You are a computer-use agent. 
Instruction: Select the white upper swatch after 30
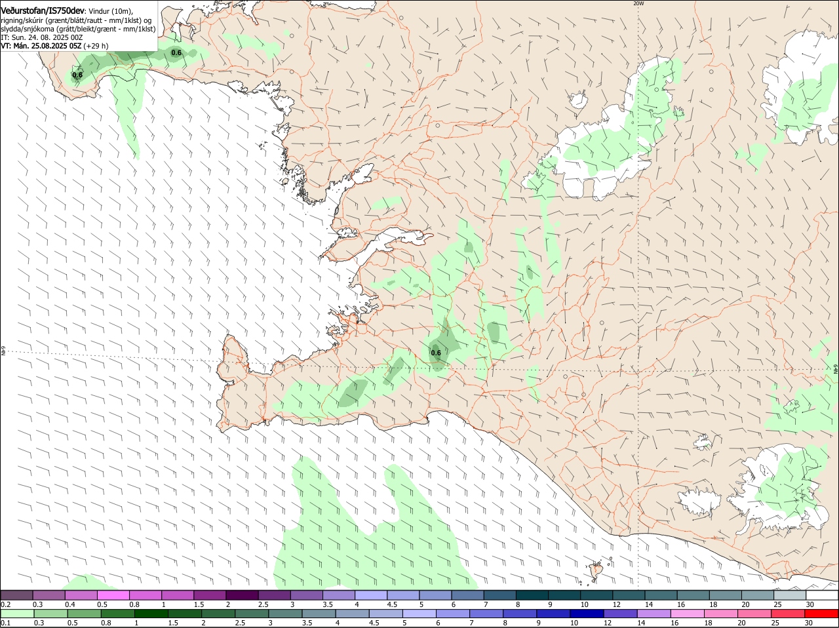(x=822, y=595)
